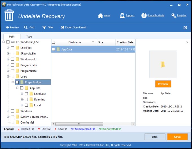Close the preview panel with X
The image size is (192, 149).
[x=187, y=42]
